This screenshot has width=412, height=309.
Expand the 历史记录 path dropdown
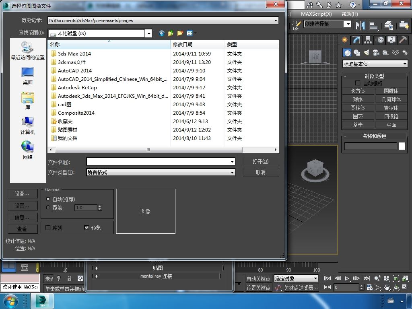point(276,20)
